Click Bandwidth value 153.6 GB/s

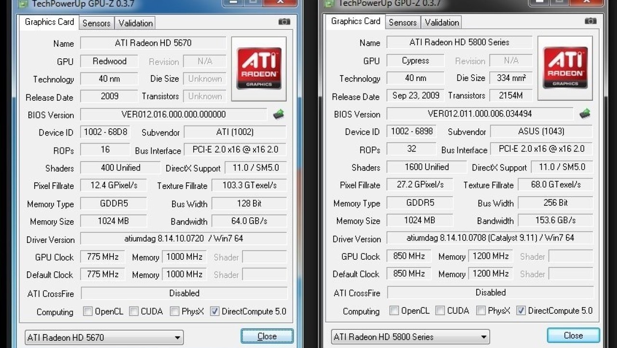pyautogui.click(x=555, y=220)
